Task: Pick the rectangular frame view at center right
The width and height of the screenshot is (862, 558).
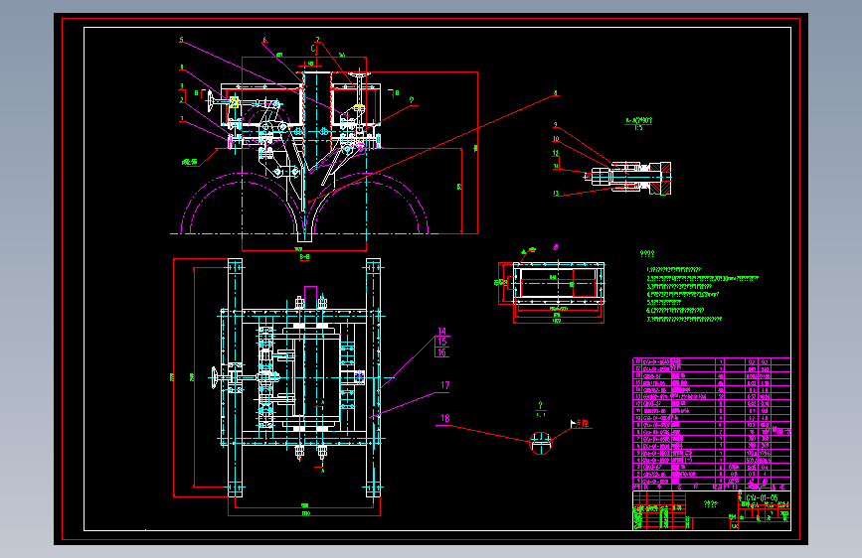Action: tap(559, 283)
